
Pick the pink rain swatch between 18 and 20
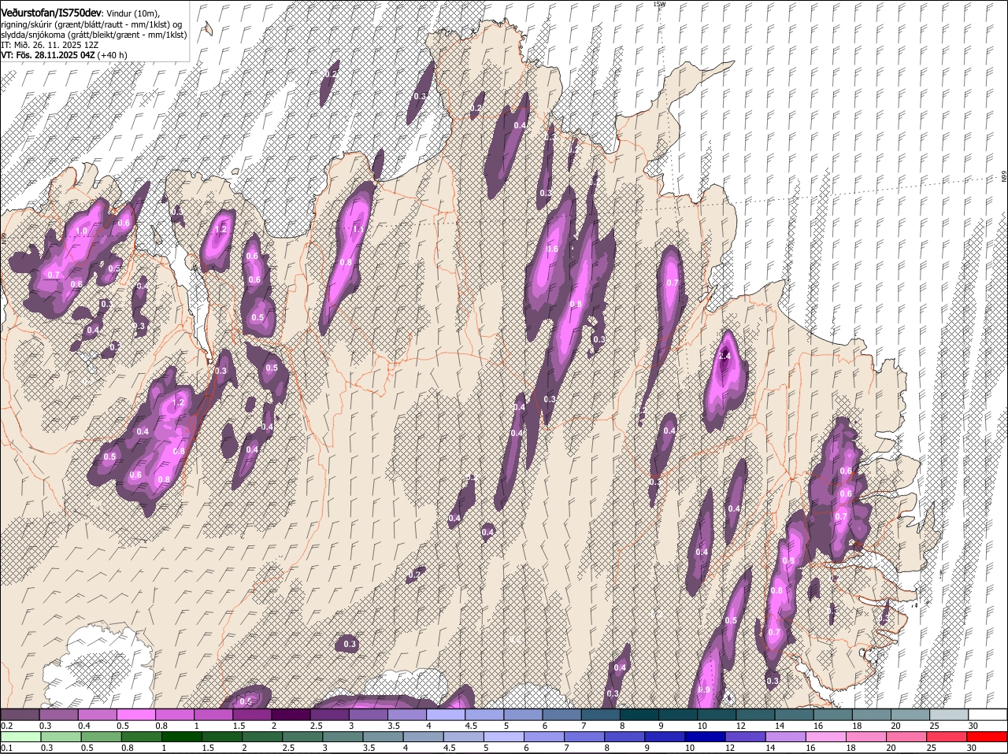click(x=865, y=737)
